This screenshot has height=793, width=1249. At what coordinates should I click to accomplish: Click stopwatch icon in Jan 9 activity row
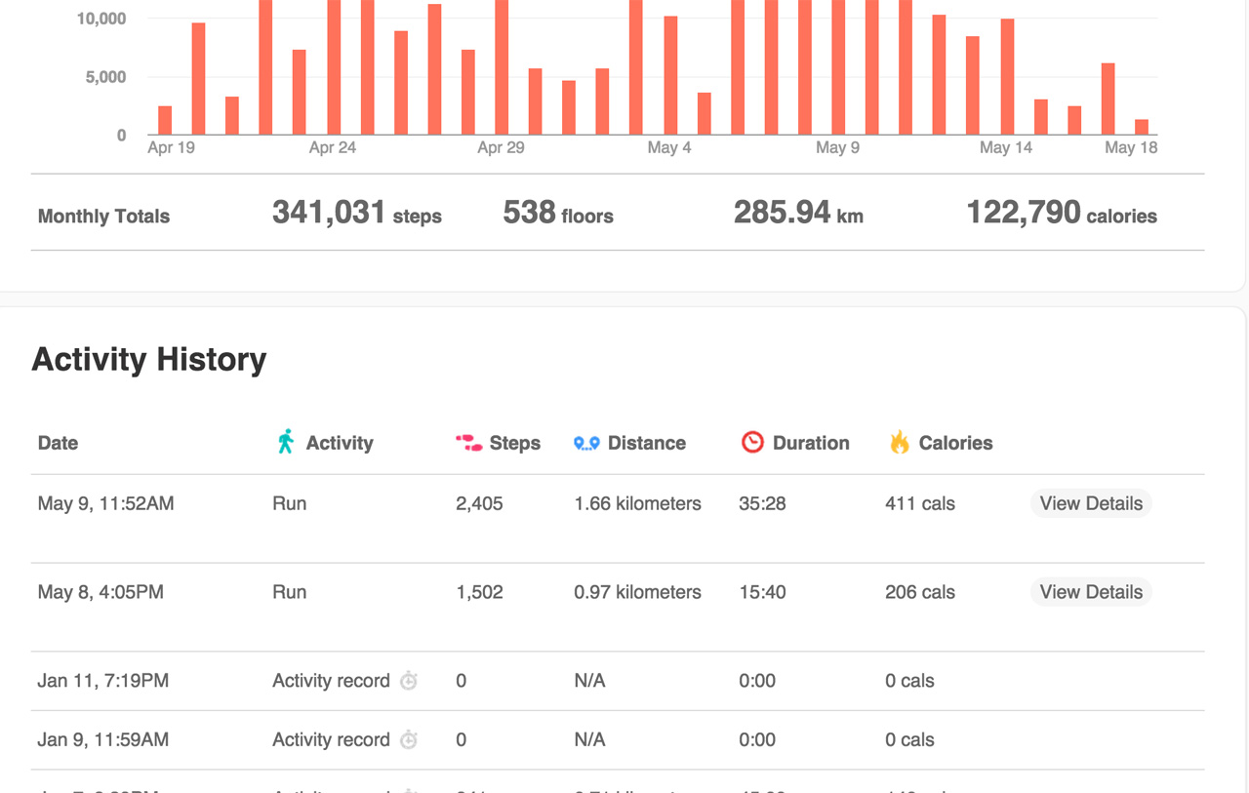[409, 740]
